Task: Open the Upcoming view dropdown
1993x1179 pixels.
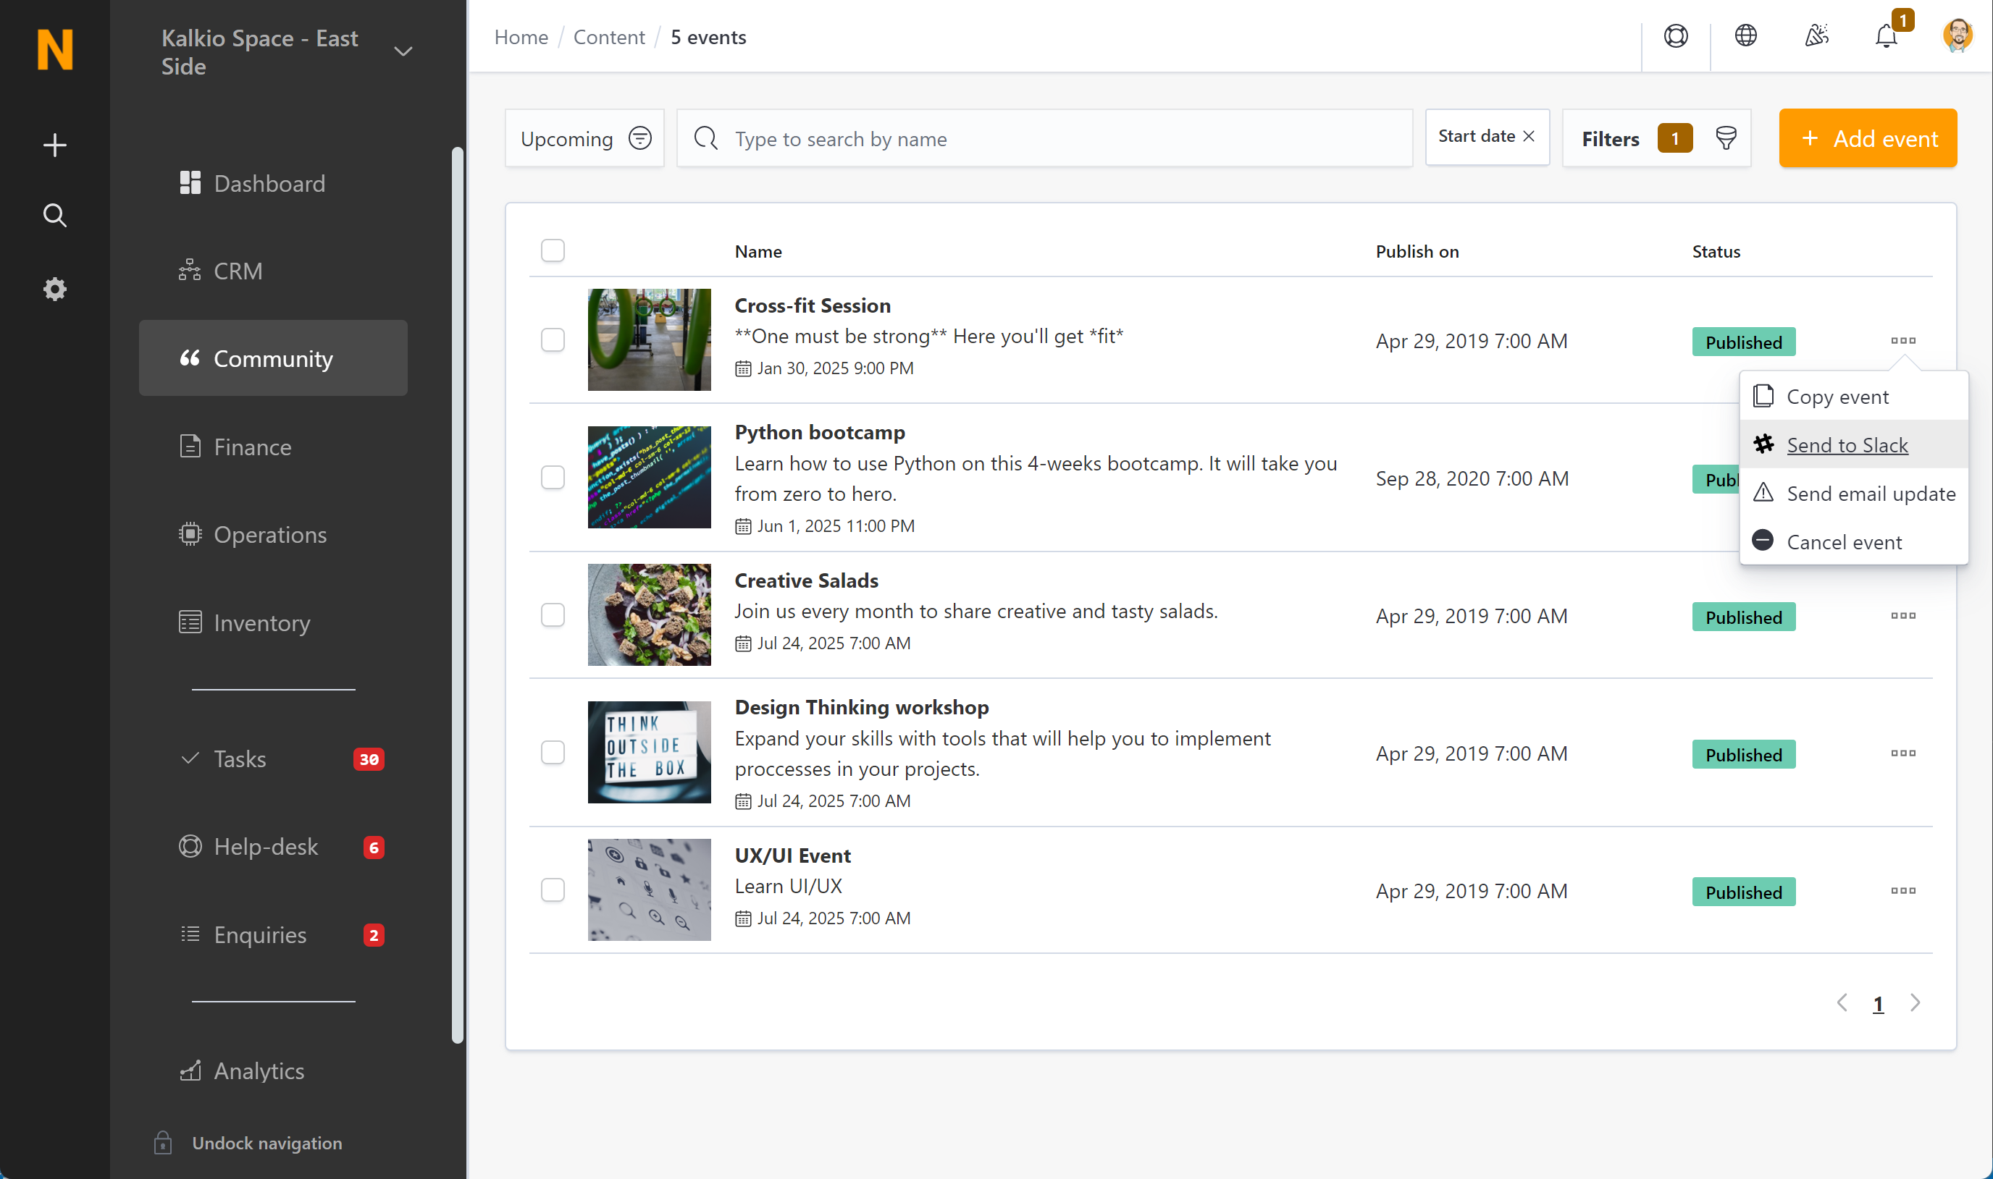Action: pos(584,138)
